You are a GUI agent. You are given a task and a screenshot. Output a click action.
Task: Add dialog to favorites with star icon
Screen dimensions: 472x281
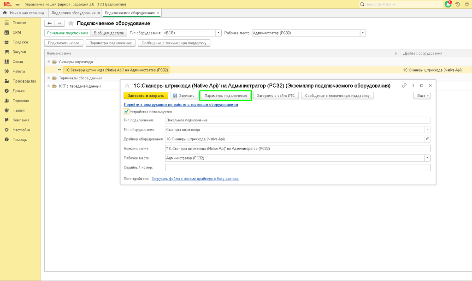[x=127, y=86]
